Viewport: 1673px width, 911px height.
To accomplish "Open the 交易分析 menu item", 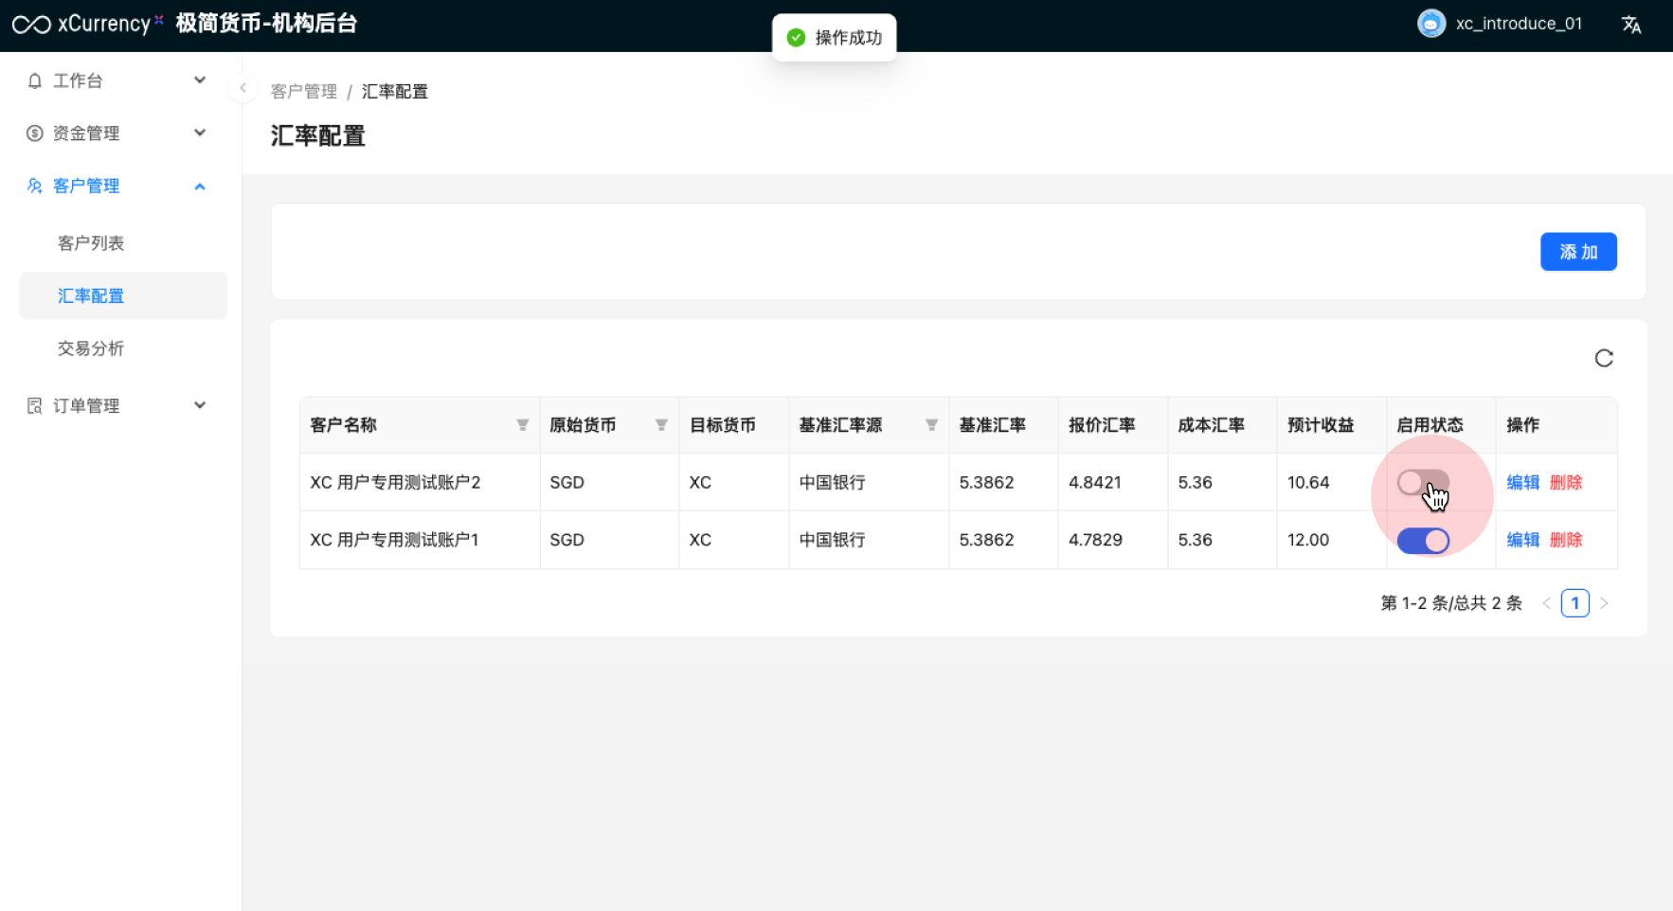I will coord(91,348).
